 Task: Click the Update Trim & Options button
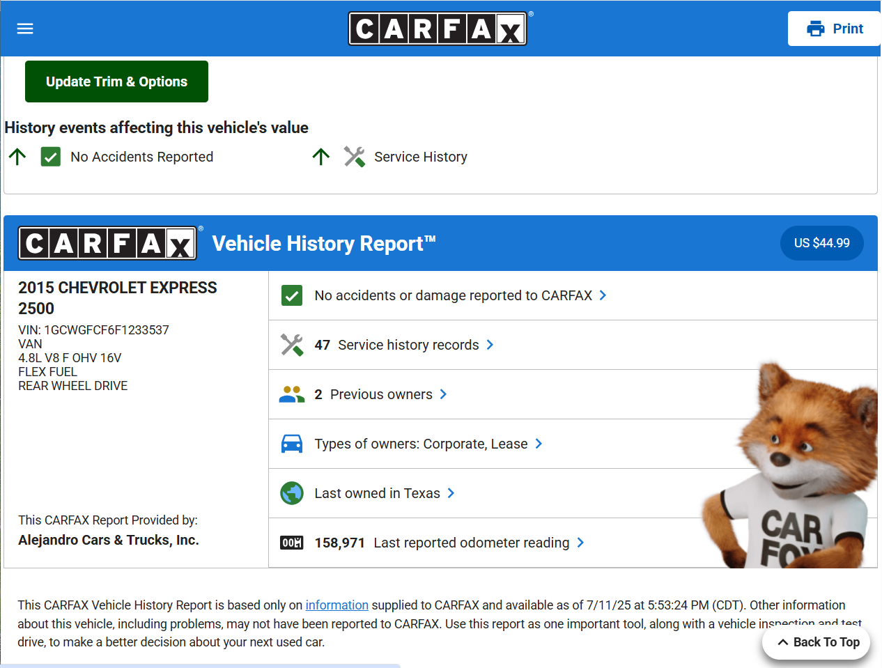click(x=116, y=81)
